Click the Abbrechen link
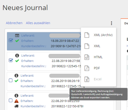 (14, 23)
